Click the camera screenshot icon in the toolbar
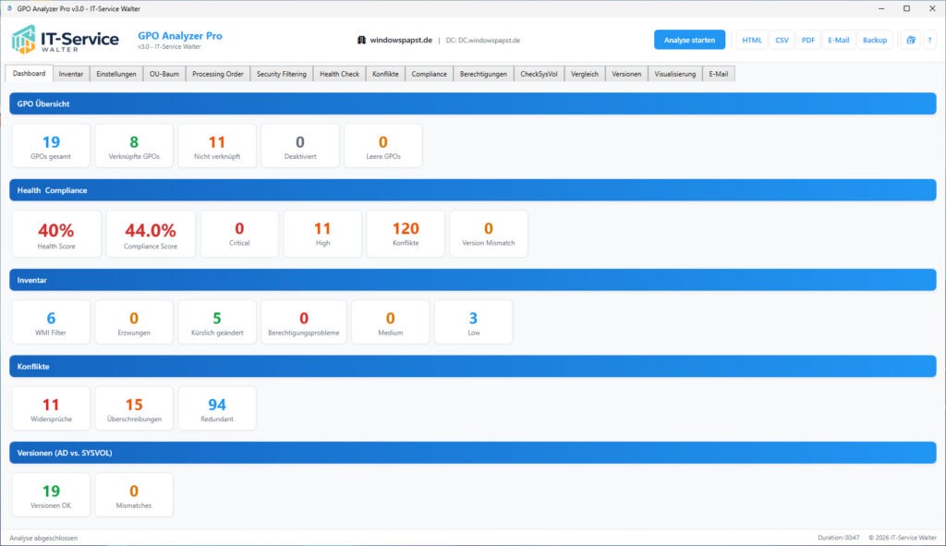The height and width of the screenshot is (546, 946). pos(910,40)
